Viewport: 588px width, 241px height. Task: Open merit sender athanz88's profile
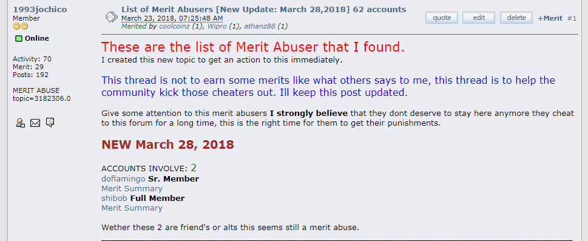click(260, 26)
